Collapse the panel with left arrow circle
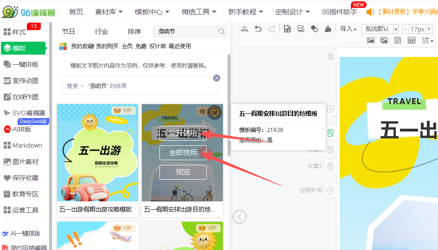This screenshot has width=438, height=250. point(240,217)
